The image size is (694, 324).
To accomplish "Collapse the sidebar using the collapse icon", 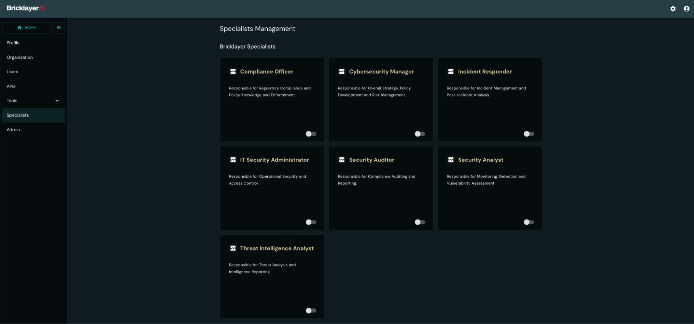I will coord(59,27).
